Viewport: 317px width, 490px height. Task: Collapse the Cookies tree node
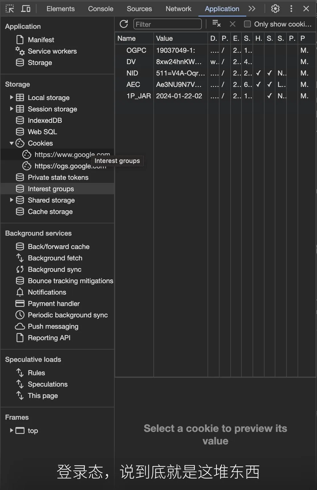[x=12, y=143]
